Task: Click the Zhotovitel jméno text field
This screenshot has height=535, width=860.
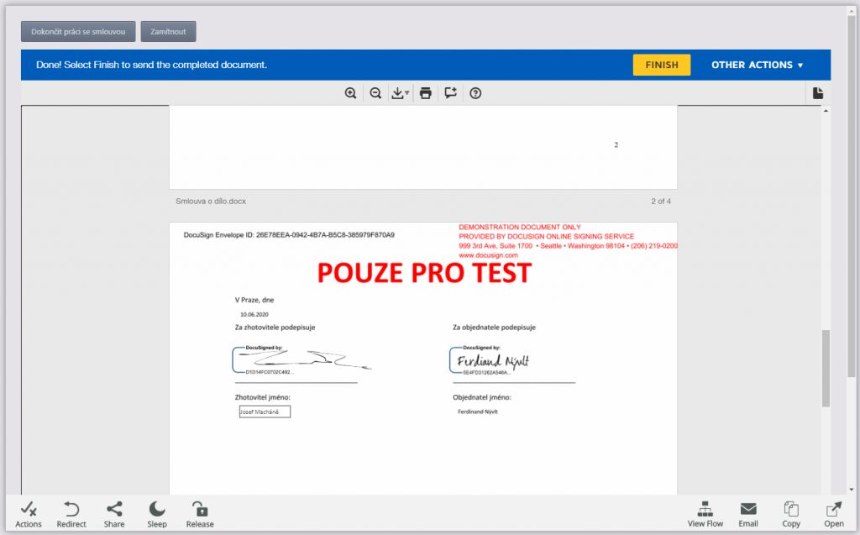Action: pyautogui.click(x=265, y=412)
